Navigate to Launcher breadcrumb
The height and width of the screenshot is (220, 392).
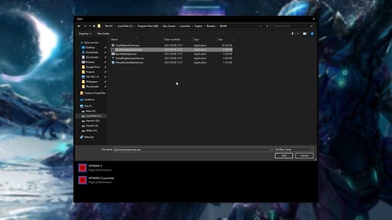coord(185,26)
